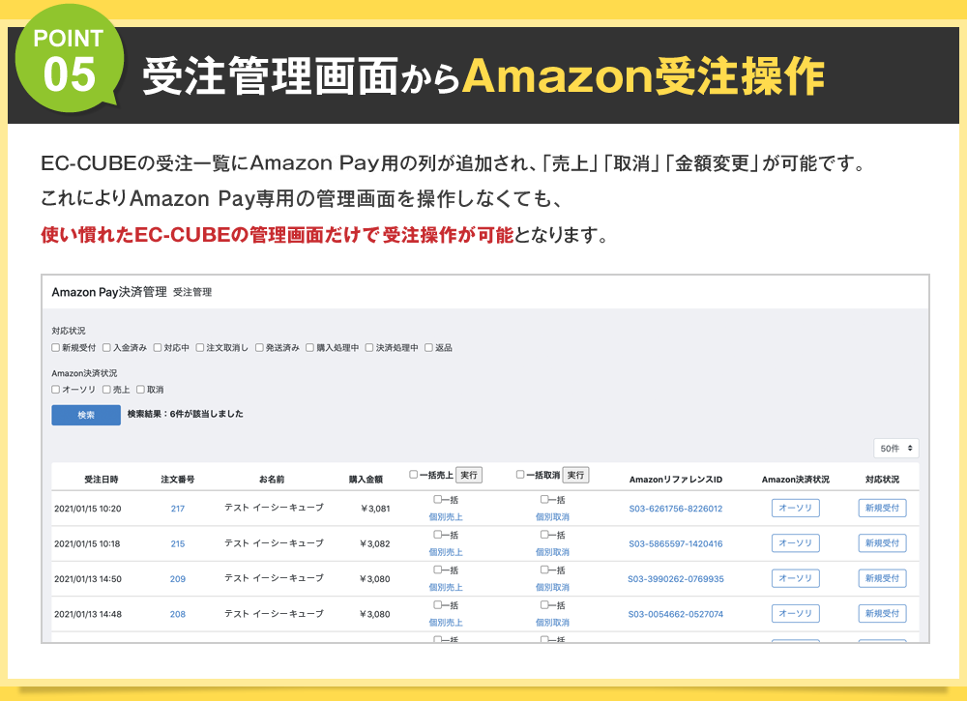Open order number 217 link

click(178, 509)
